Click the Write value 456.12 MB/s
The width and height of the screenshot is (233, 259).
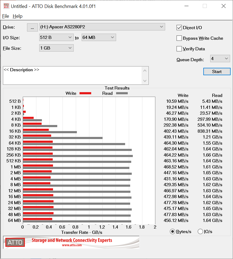[176, 220]
